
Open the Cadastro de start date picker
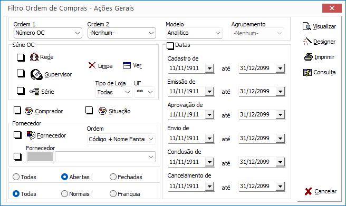point(209,68)
